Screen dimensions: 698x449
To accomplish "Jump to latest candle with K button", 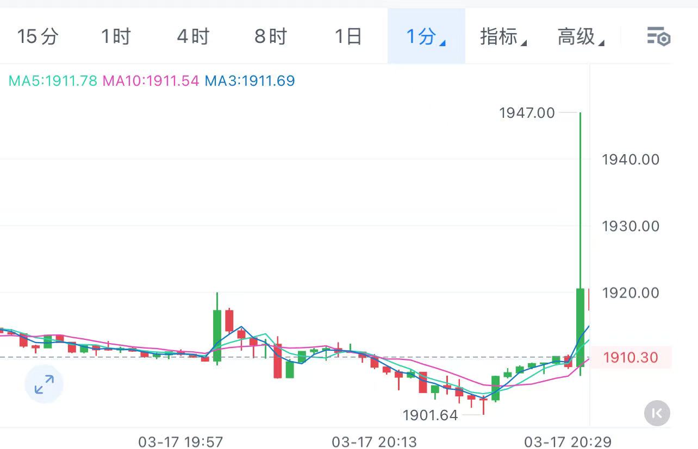I will tap(657, 414).
